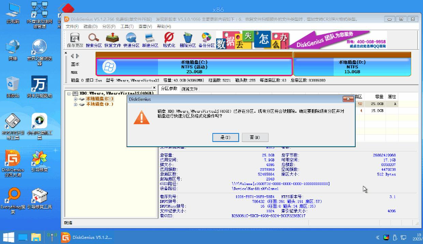This screenshot has width=423, height=244.
Task: Click the Delete Partition (删除分区) trash icon
Action: coord(188,40)
